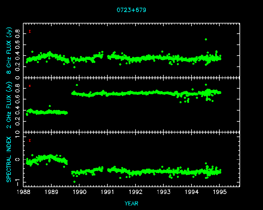The height and width of the screenshot is (210, 263).
Task: Click the red error bar in 2 GHz panel
Action: tap(30, 86)
